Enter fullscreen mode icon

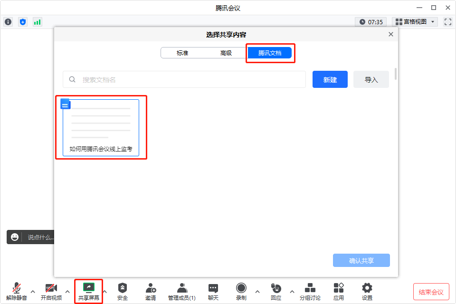tap(448, 22)
